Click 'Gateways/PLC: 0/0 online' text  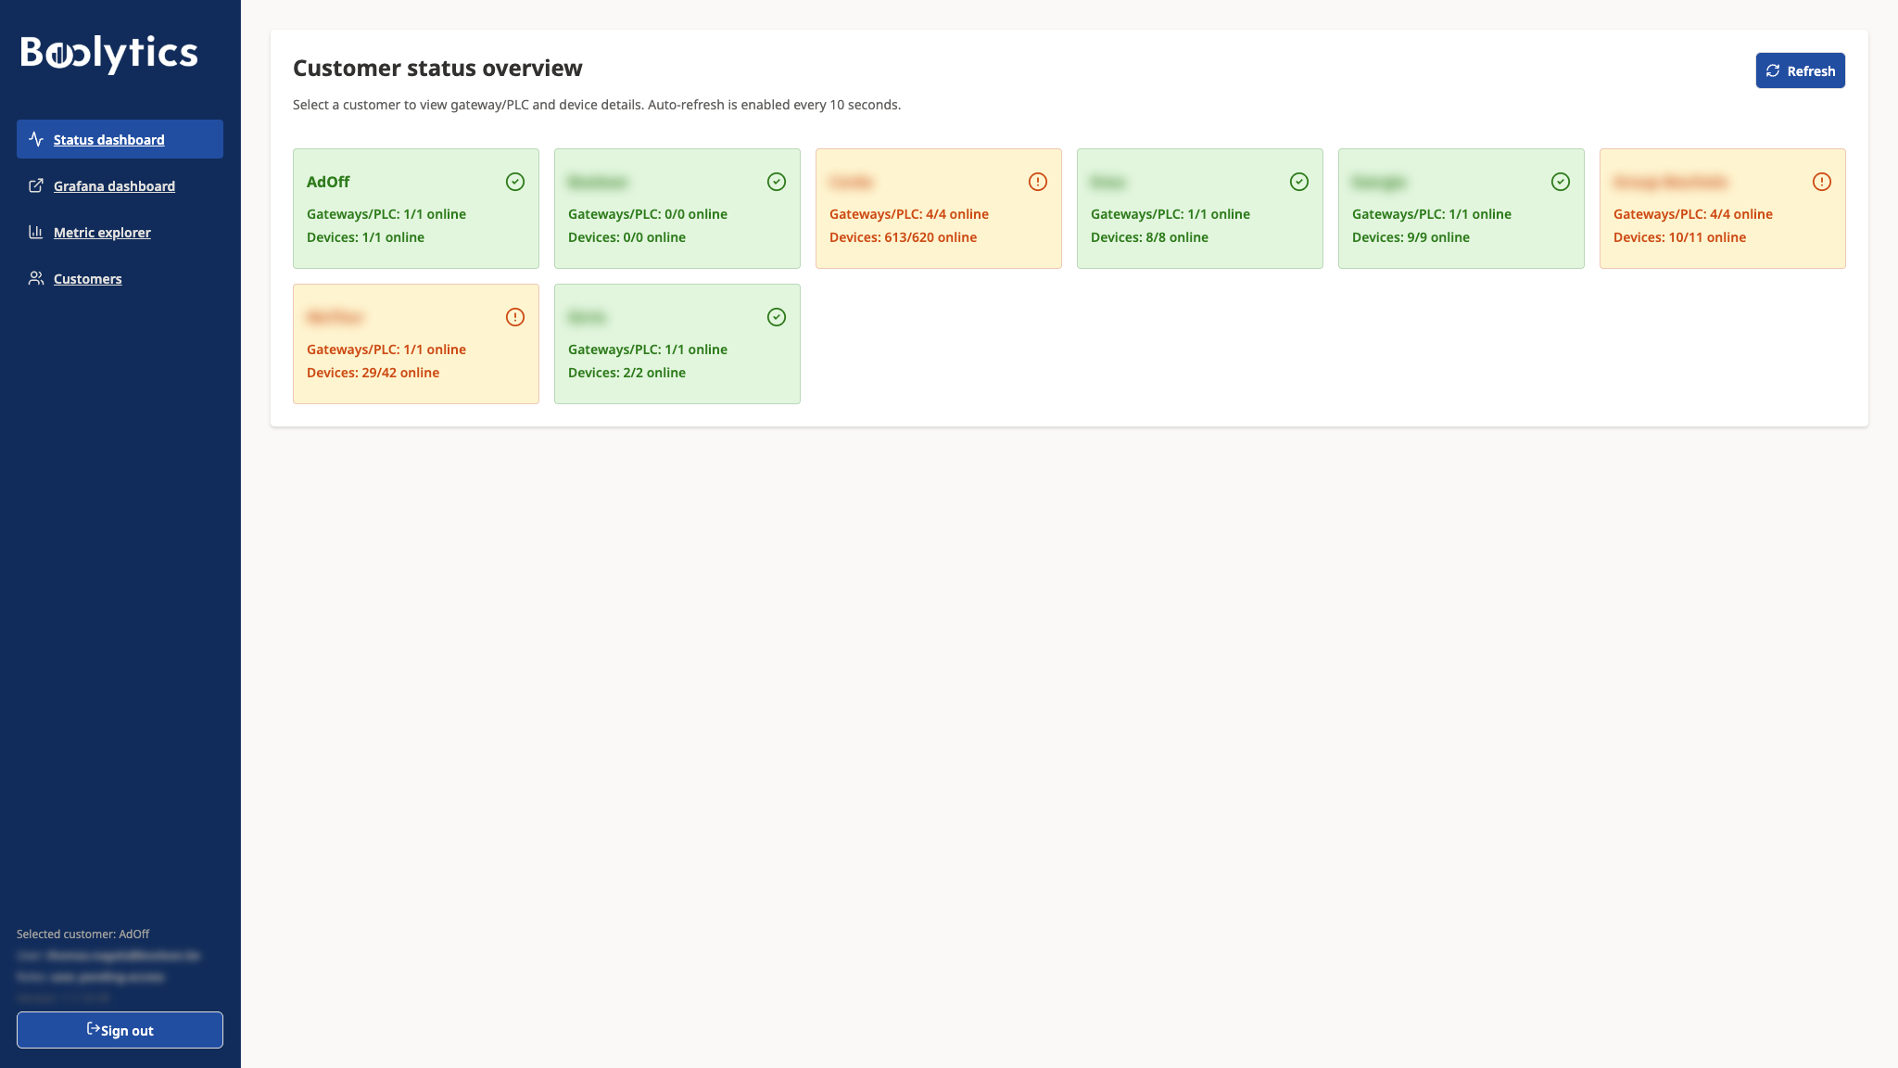coord(648,214)
